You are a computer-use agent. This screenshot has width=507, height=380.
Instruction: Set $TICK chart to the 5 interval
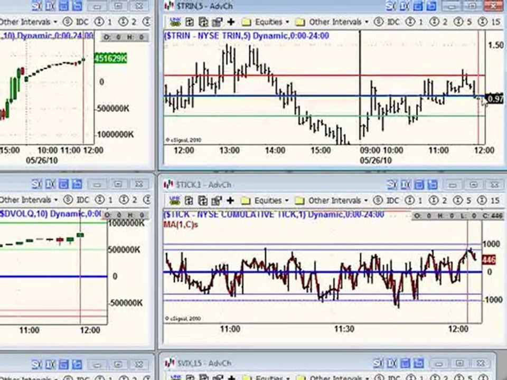(462, 201)
